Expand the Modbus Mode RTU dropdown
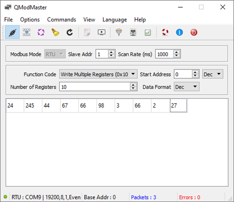 point(55,54)
